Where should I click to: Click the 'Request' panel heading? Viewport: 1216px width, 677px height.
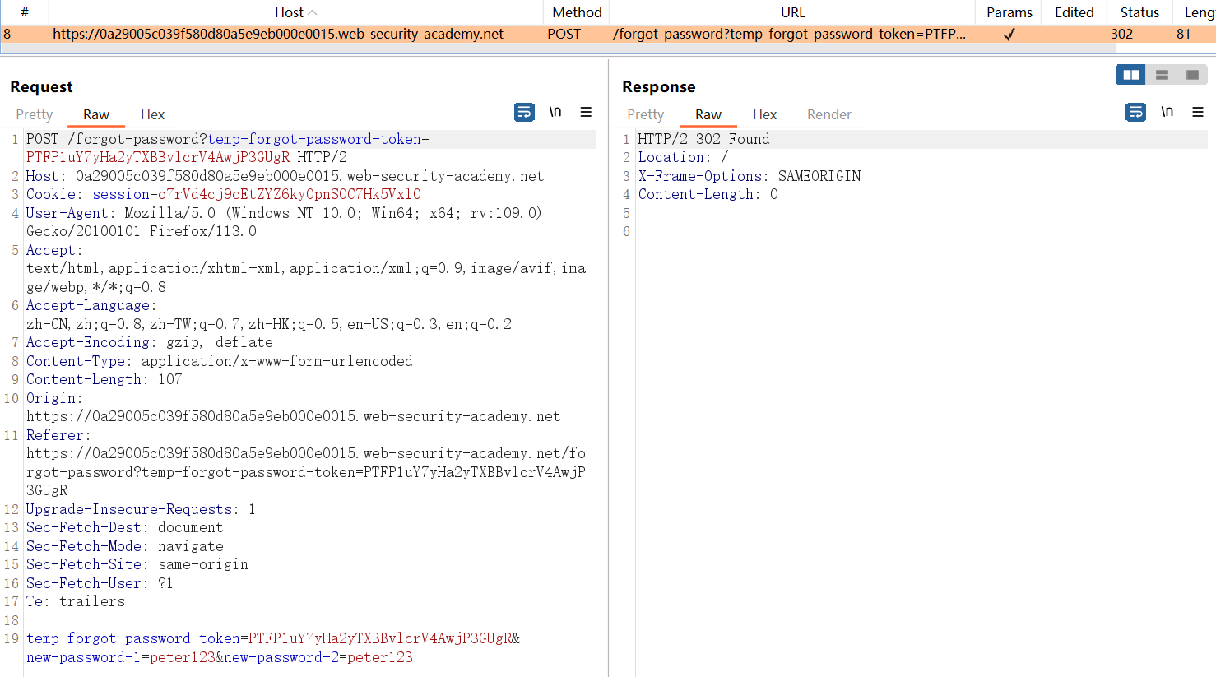click(41, 86)
